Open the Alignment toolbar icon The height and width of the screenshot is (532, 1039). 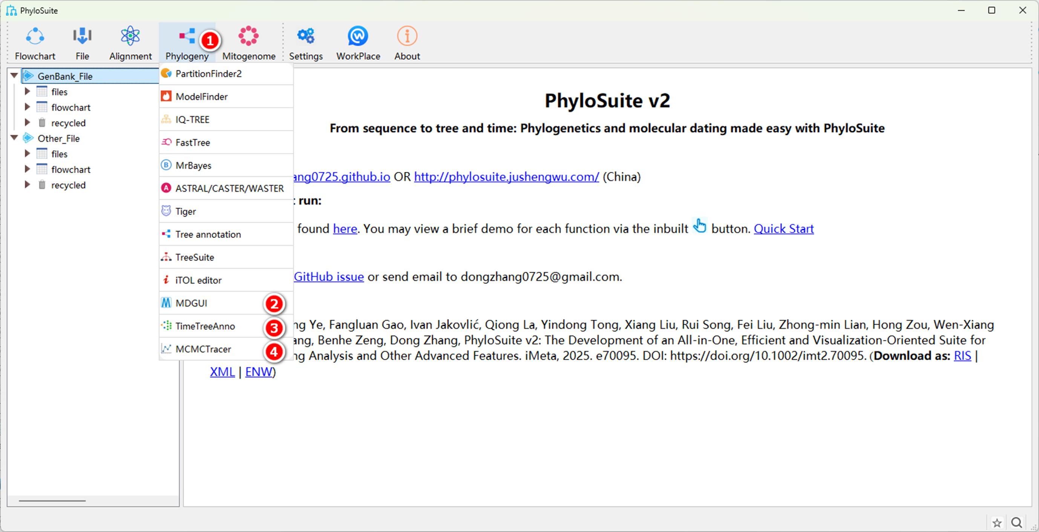tap(130, 36)
